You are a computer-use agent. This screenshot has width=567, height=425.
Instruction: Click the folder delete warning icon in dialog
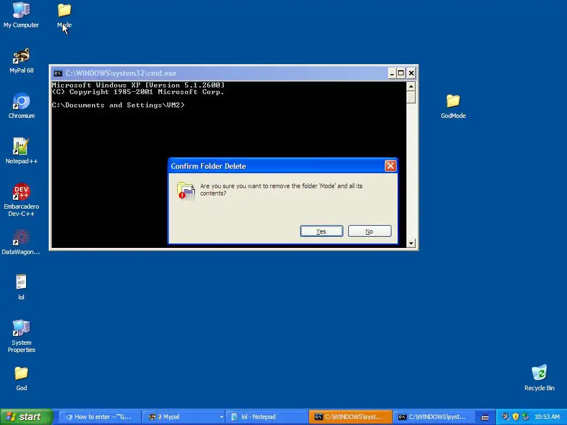coord(186,191)
